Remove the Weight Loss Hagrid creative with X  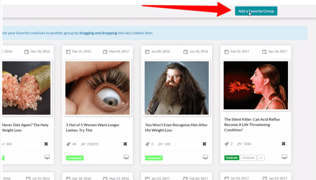[204, 144]
